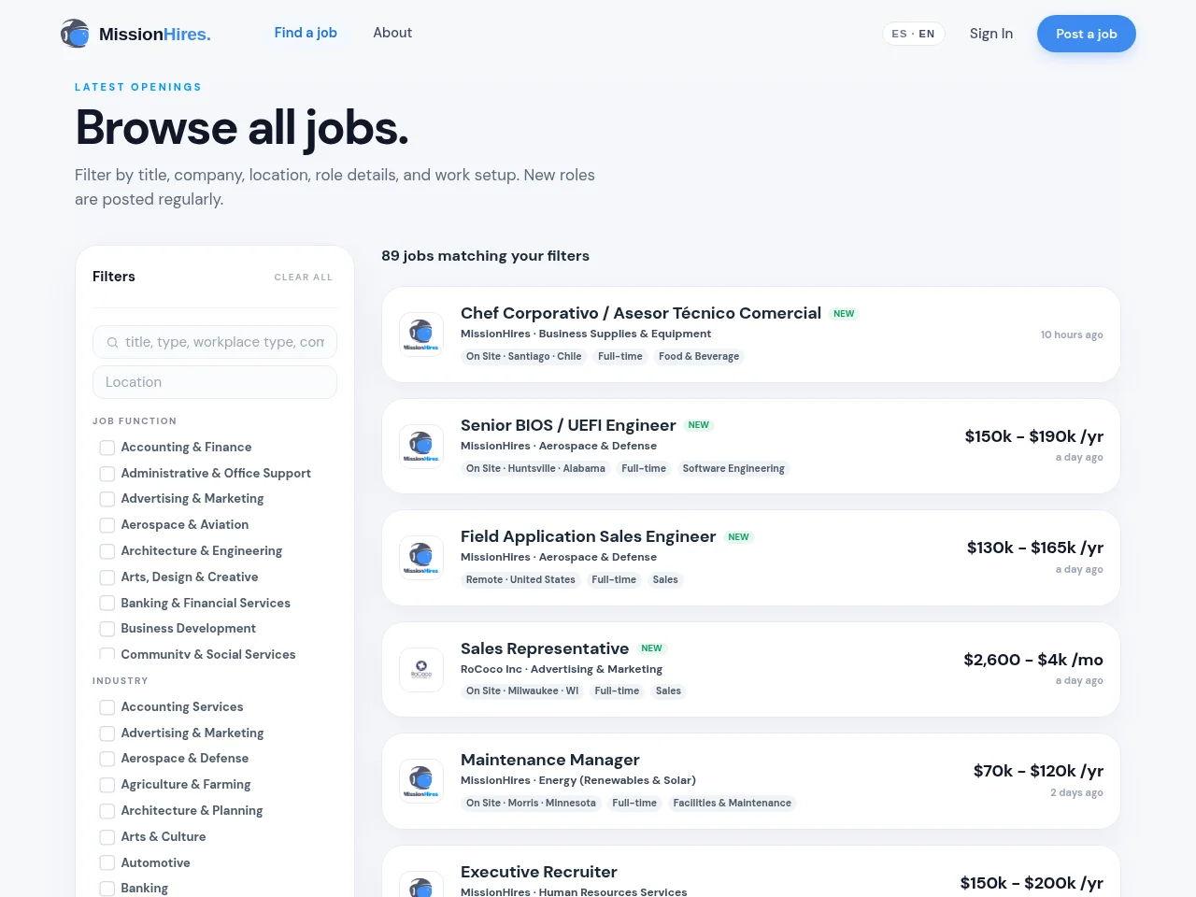Click Sign In link
1196x897 pixels.
[x=991, y=34]
